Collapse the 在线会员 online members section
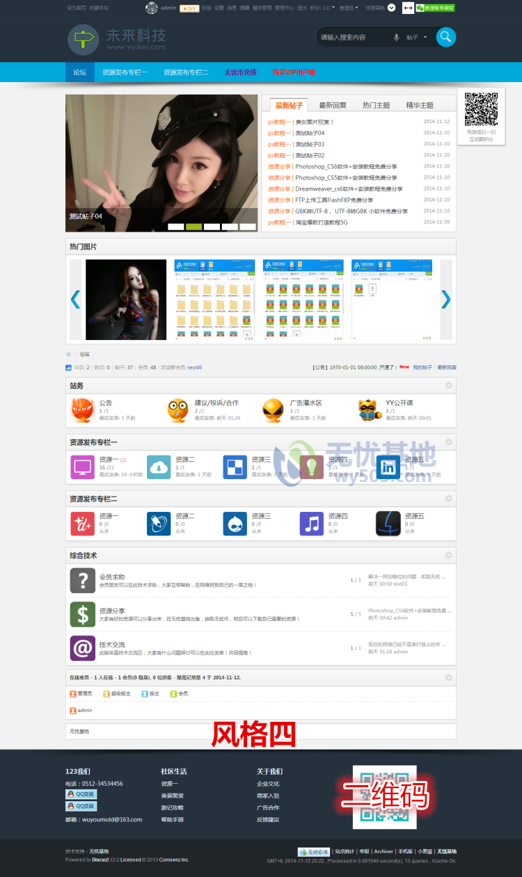The image size is (522, 877). click(449, 677)
